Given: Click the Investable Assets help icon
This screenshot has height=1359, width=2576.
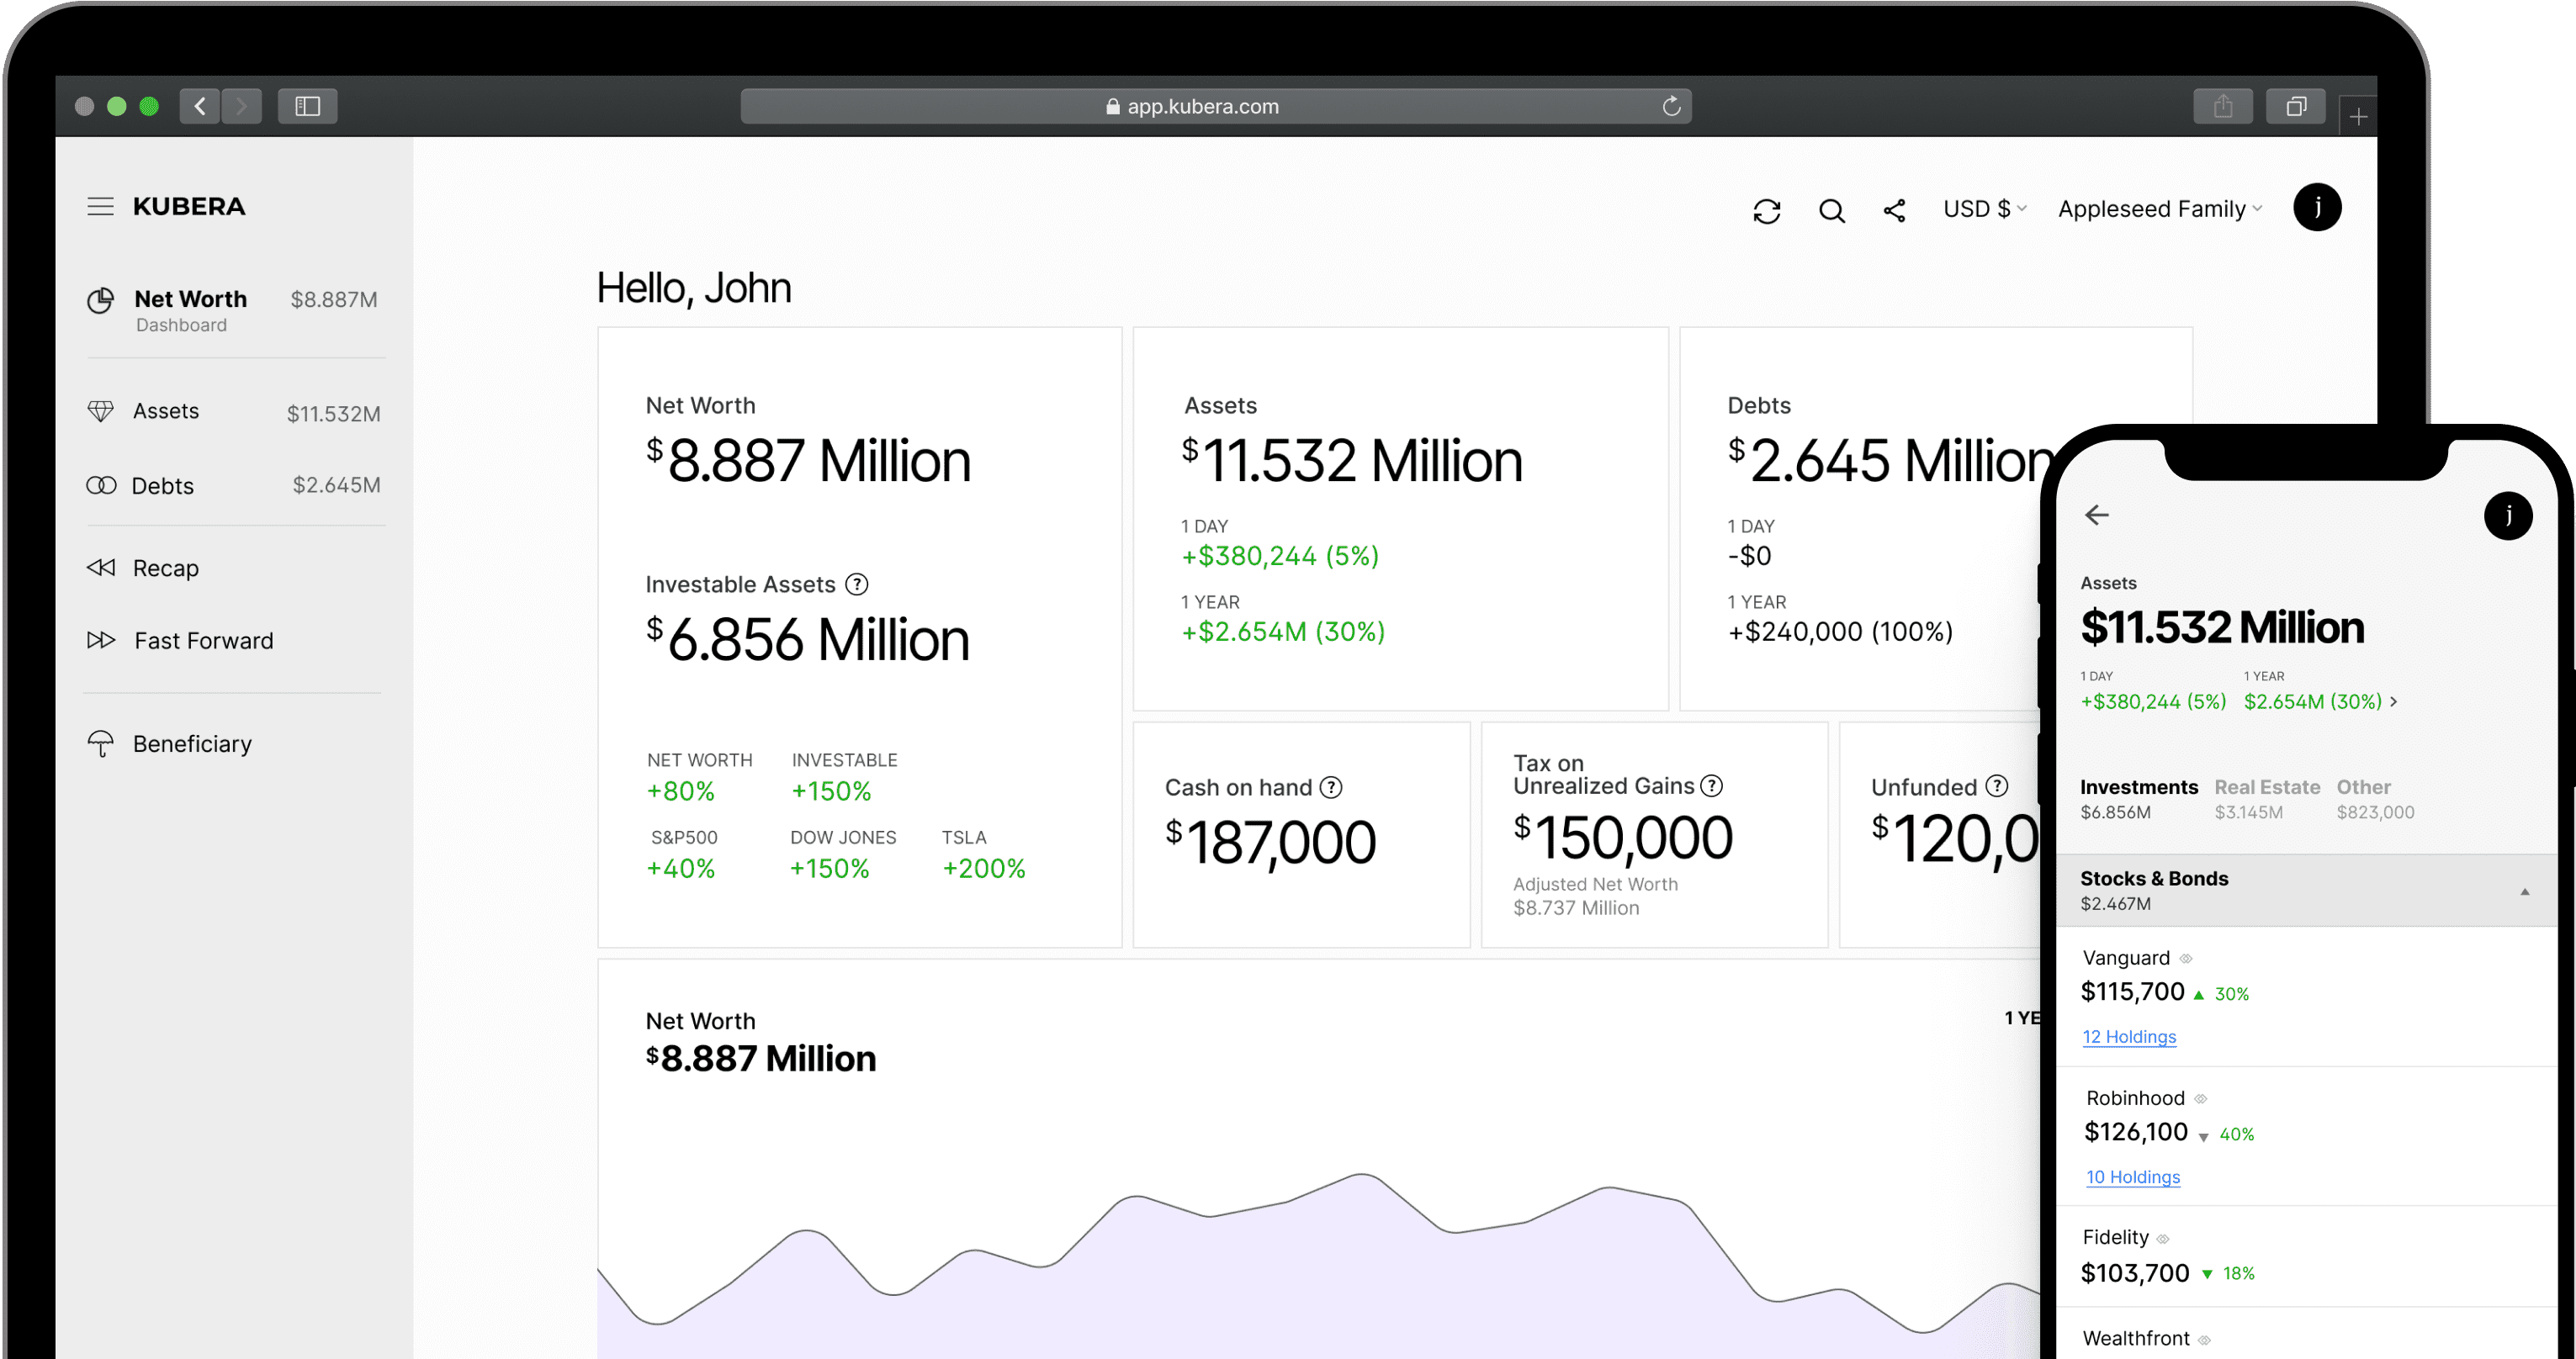Looking at the screenshot, I should click(x=857, y=584).
